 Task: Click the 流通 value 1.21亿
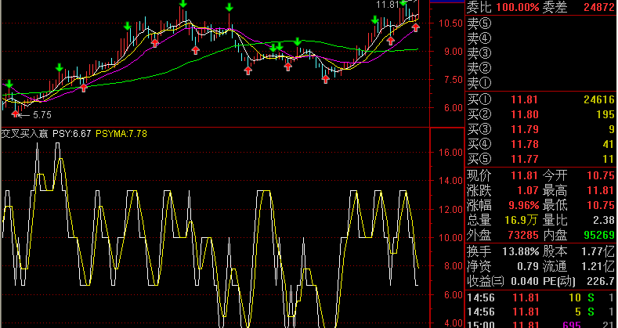point(598,267)
